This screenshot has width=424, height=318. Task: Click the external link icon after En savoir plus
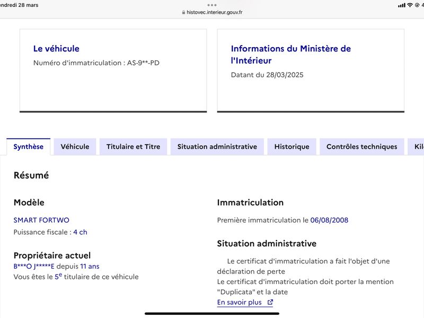[x=270, y=302]
